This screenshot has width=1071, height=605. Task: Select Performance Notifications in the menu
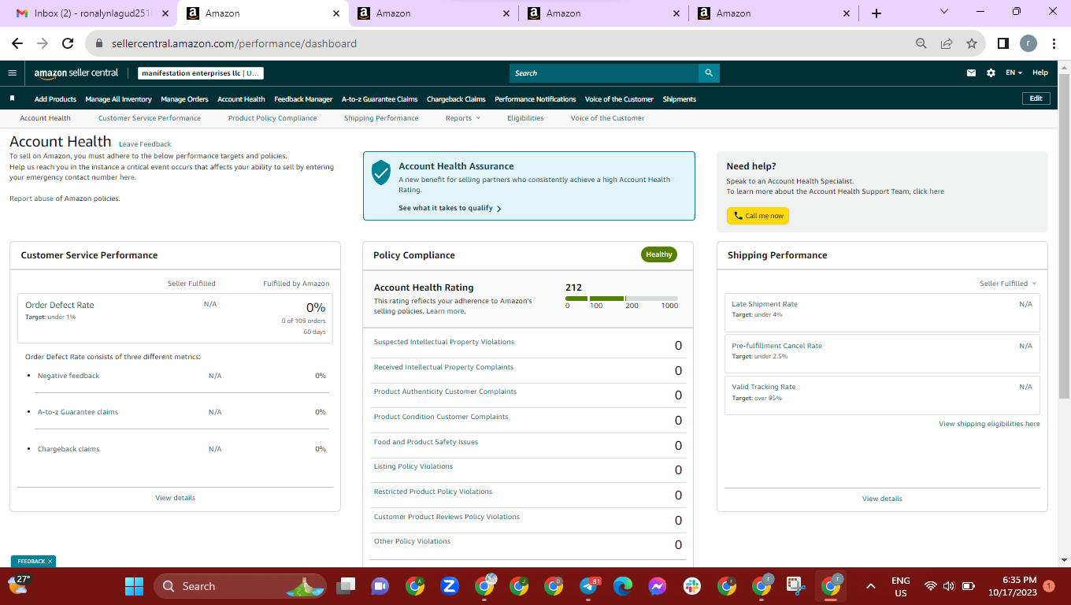tap(535, 99)
